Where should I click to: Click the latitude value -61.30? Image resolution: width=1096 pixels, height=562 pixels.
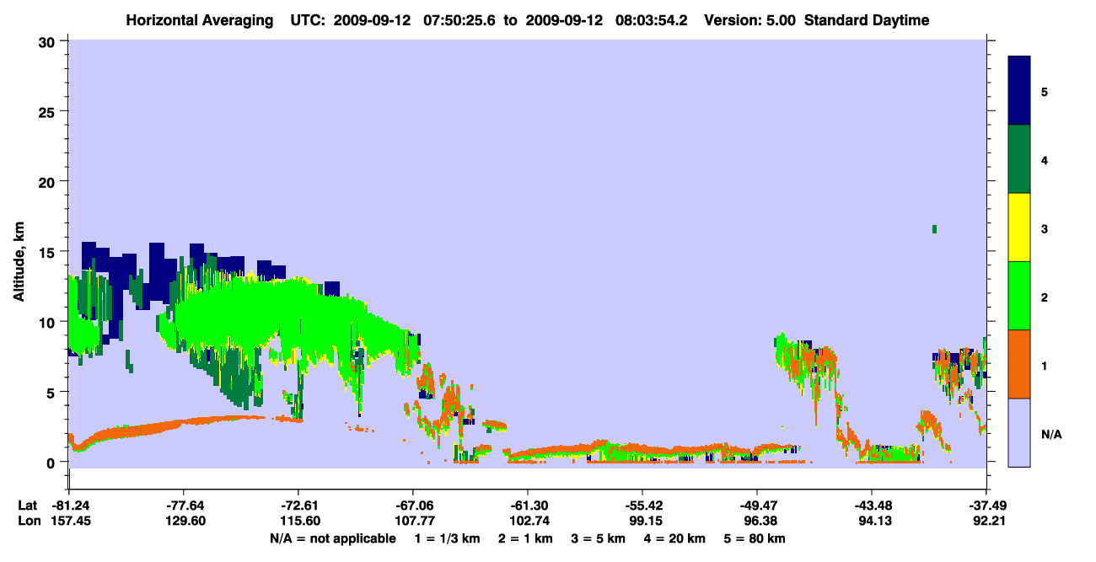pos(528,506)
